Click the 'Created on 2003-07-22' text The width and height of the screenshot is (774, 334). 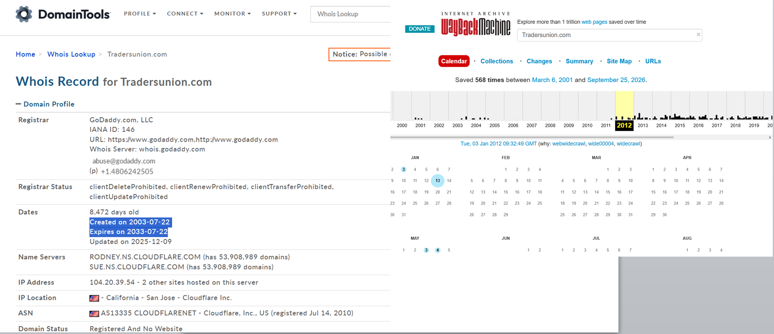[x=130, y=222]
